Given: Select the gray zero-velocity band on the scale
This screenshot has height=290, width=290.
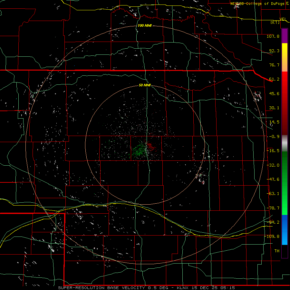Looking at the screenshot, I should coord(285,143).
